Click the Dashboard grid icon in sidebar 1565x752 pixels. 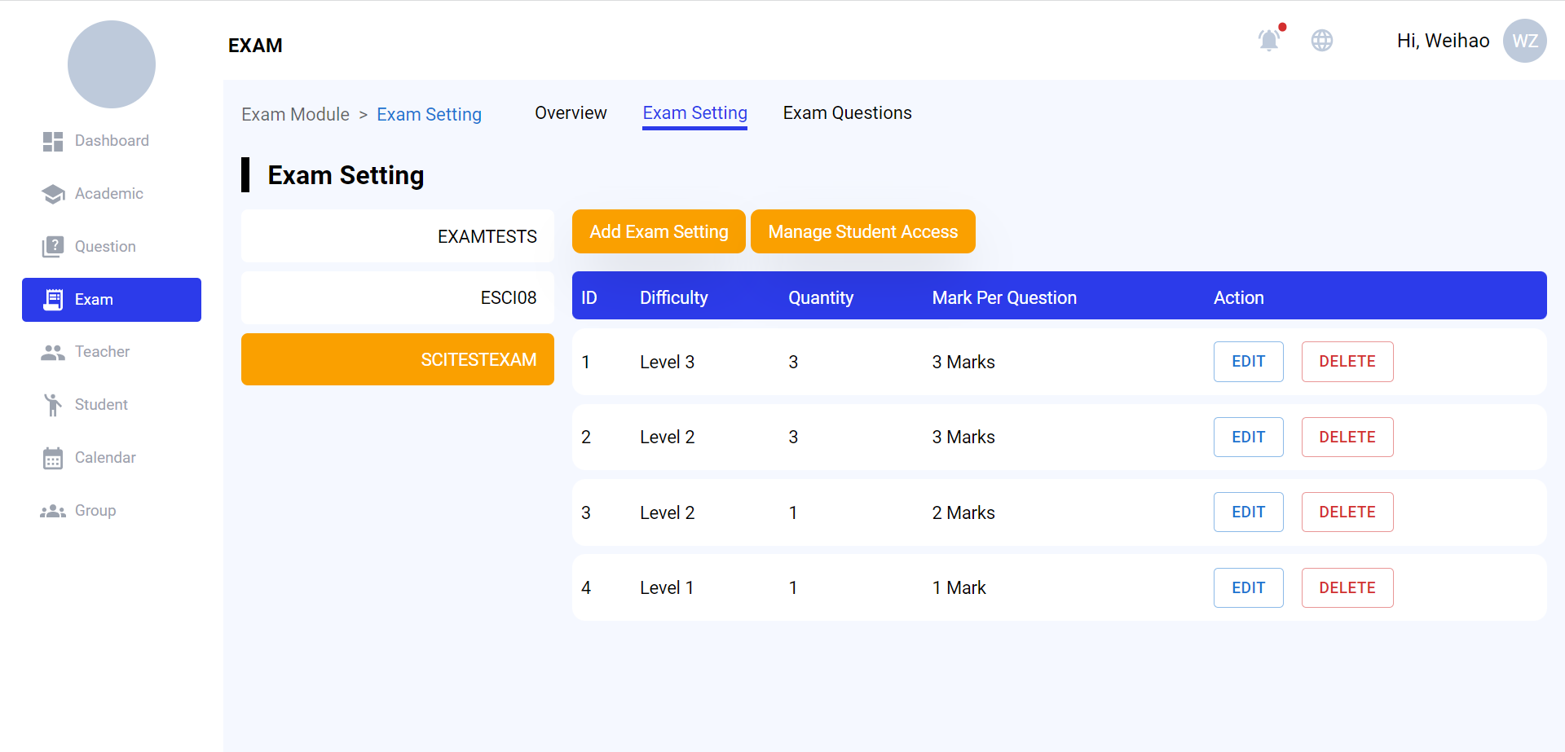[x=53, y=142]
